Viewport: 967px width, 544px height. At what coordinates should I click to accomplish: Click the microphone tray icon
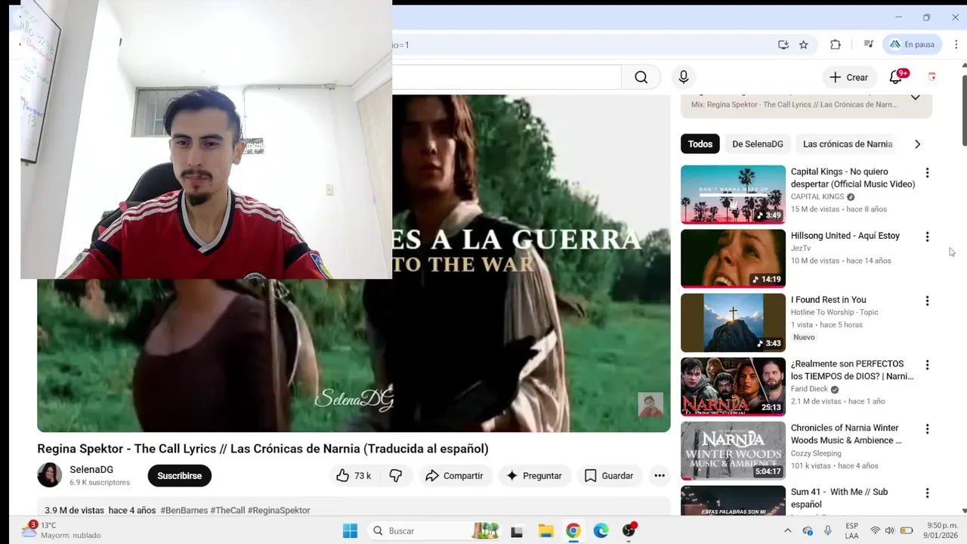coord(828,531)
